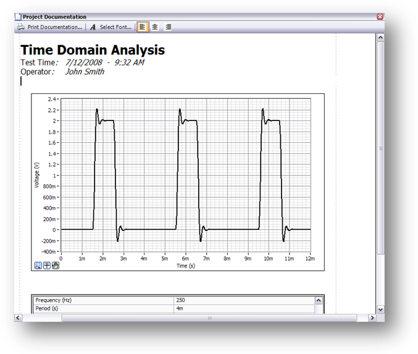The image size is (418, 354).
Task: Toggle right text alignment
Action: point(168,27)
